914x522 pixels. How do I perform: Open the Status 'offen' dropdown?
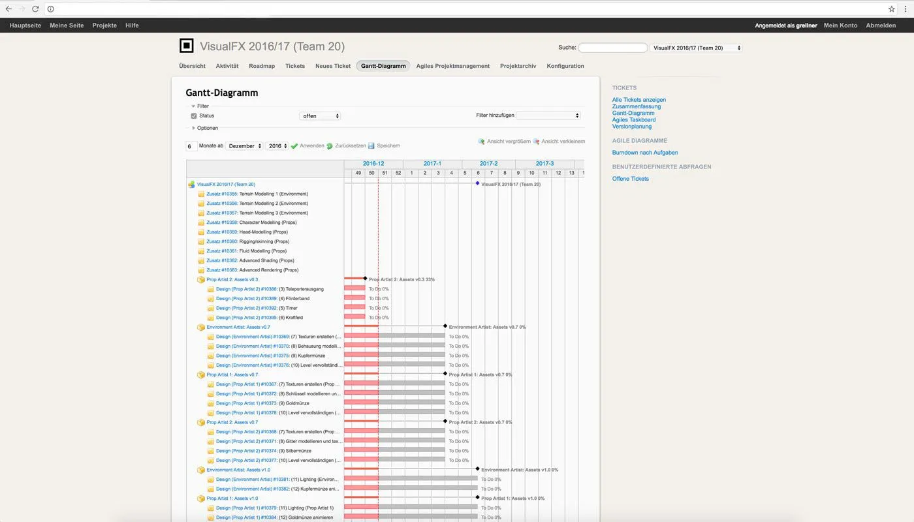point(320,116)
